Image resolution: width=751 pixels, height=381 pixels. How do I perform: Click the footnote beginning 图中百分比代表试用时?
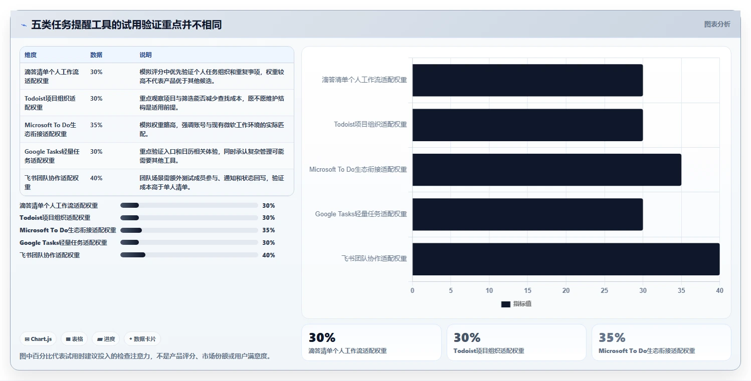[x=145, y=356]
